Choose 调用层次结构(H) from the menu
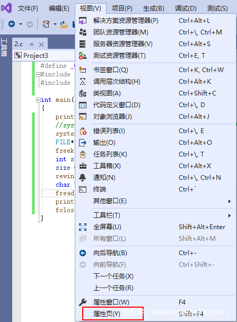237x322 pixels. 155,82
